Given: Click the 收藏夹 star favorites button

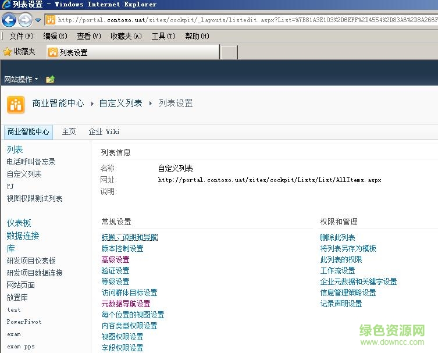Looking at the screenshot, I should [19, 51].
